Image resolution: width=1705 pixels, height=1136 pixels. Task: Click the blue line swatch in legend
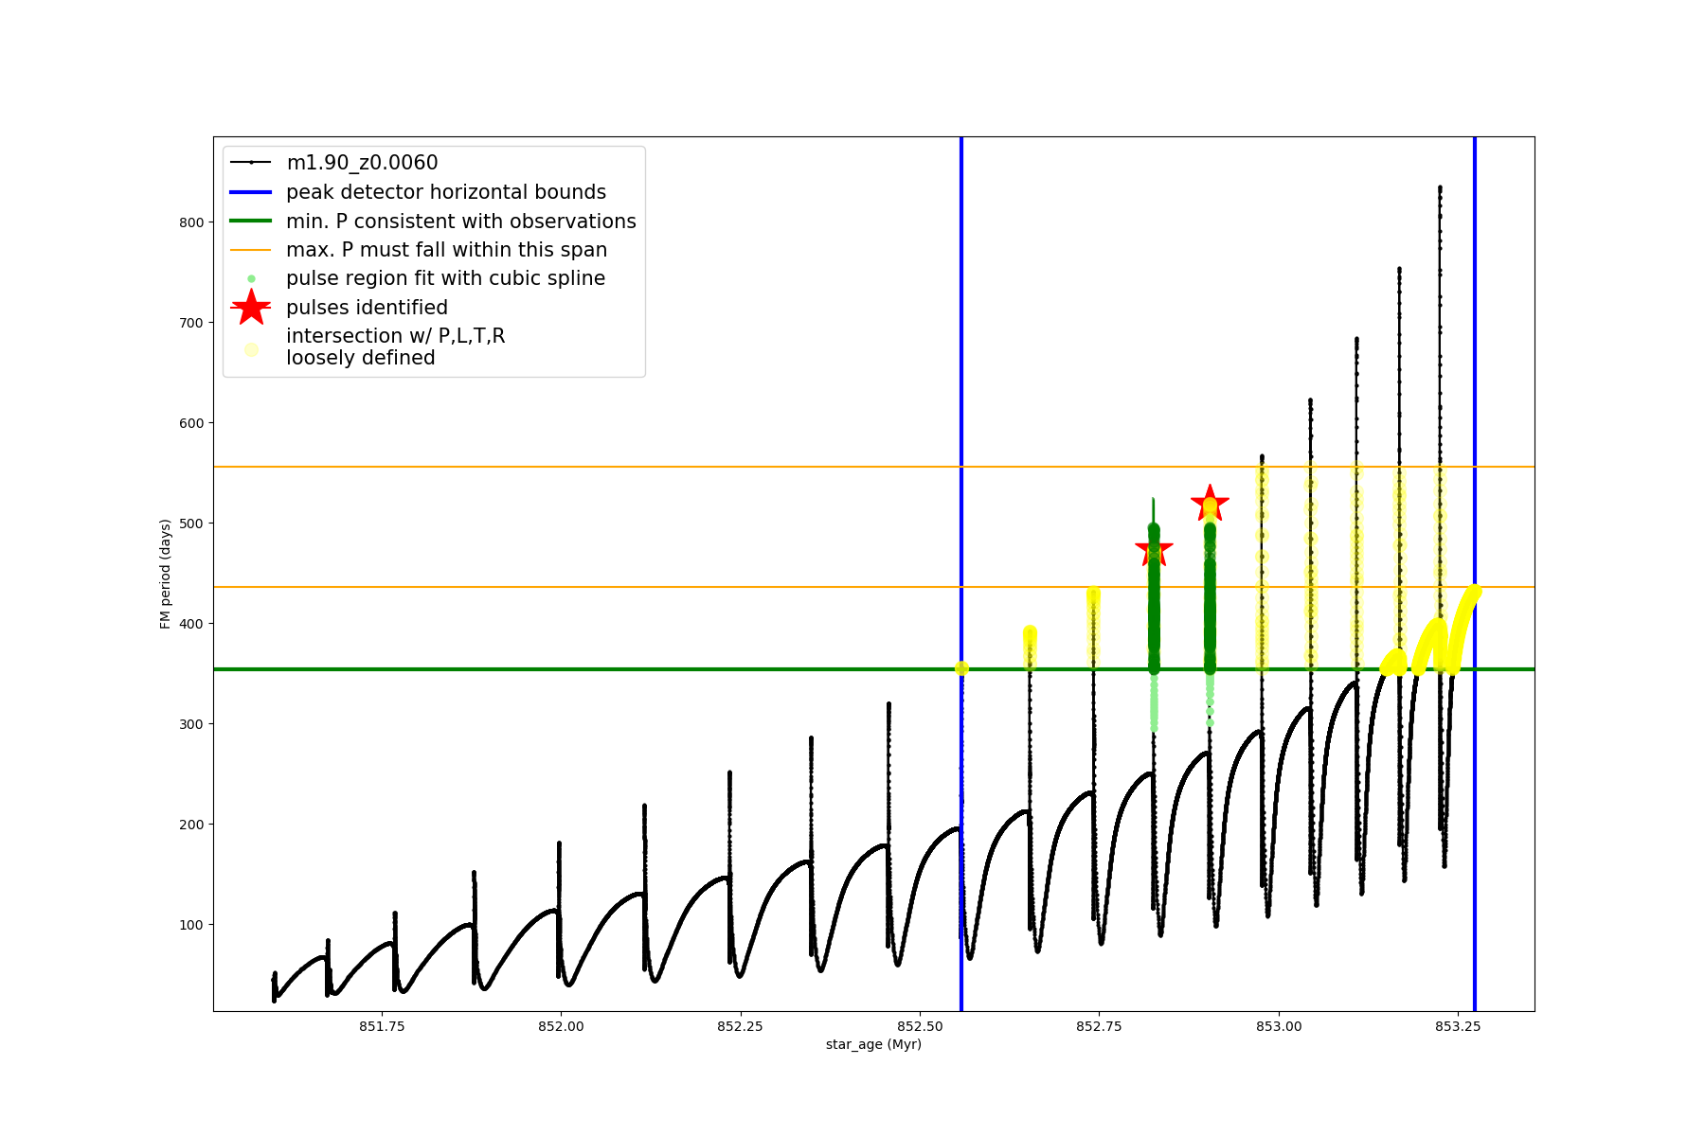(251, 192)
